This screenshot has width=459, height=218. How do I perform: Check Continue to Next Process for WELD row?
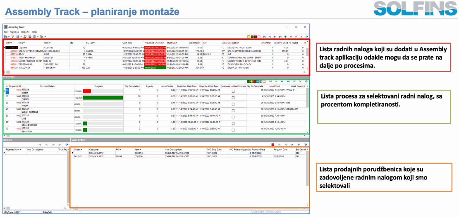(x=233, y=90)
